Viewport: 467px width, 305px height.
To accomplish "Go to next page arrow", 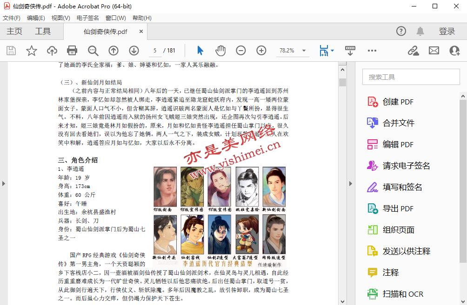I will point(134,51).
